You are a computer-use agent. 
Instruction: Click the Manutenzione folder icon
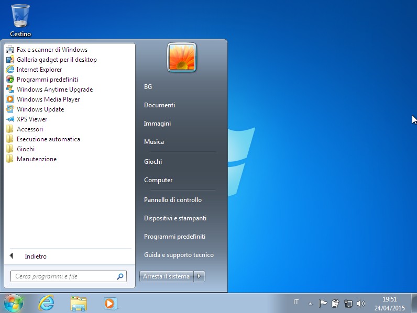tap(10, 159)
